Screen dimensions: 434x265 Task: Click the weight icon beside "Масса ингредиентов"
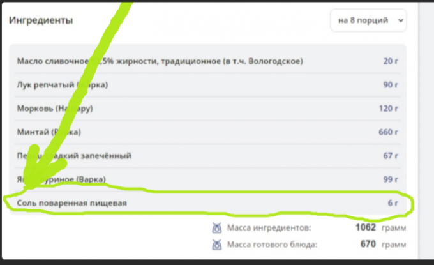[x=216, y=228]
